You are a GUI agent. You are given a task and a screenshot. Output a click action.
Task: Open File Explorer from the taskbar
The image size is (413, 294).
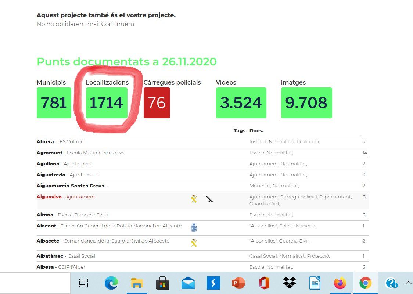pos(137,283)
